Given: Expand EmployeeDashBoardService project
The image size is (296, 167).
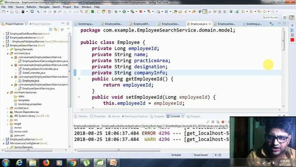Looking at the screenshot, I should click(3, 34).
